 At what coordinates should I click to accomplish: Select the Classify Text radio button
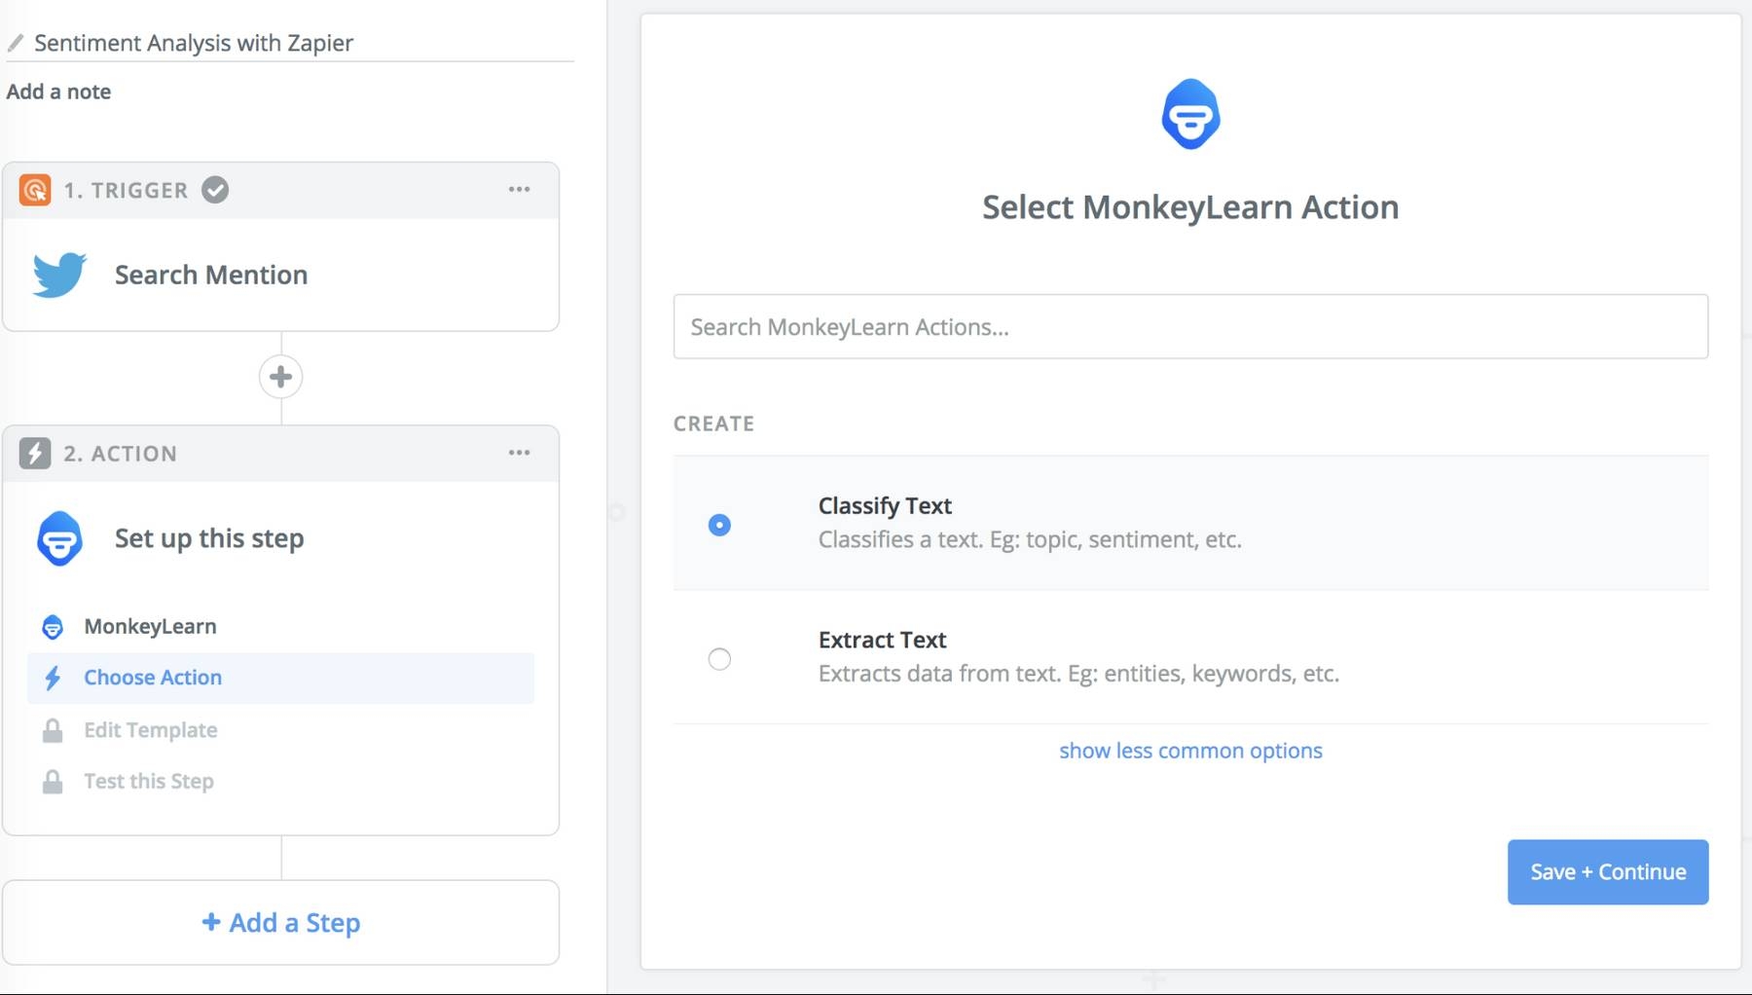click(x=719, y=525)
